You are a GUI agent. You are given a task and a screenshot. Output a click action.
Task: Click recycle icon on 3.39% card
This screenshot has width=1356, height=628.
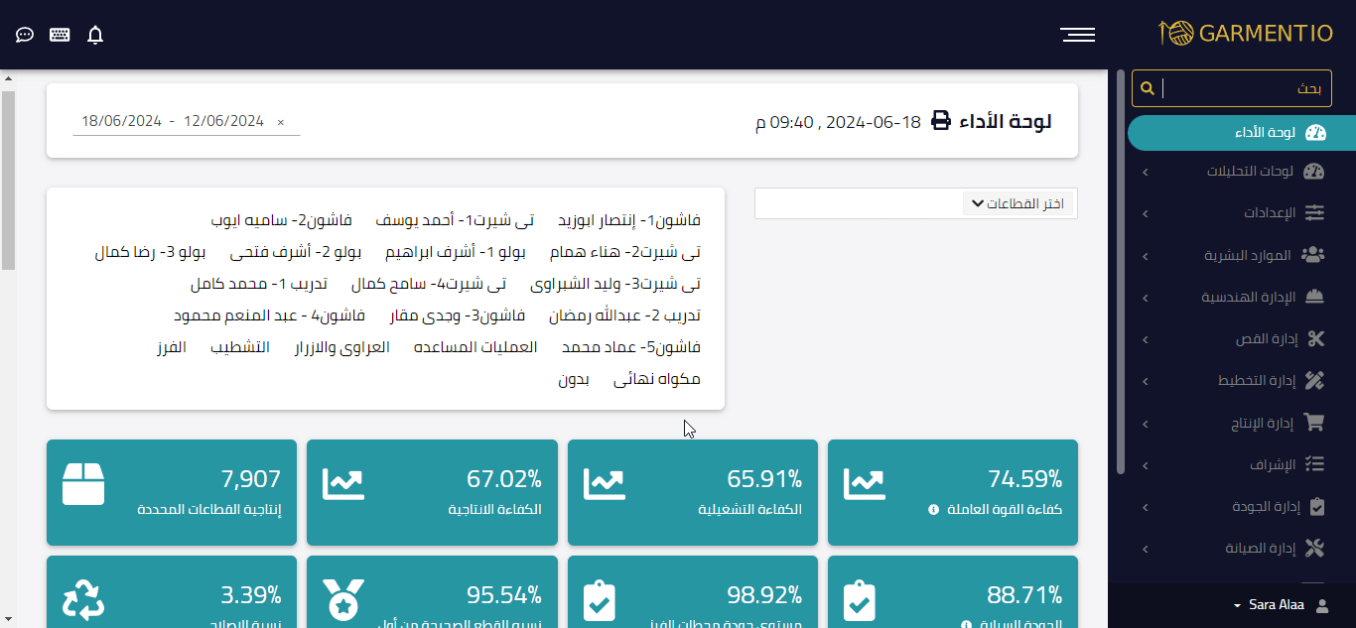(x=83, y=600)
